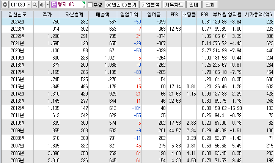Image resolution: width=275 pixels, height=163 pixels.
Task: Click PBR 5.14 in 2021년 row
Action: click(x=206, y=43)
